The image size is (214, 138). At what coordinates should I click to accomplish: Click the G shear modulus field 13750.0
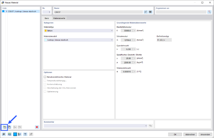pyautogui.click(x=126, y=40)
